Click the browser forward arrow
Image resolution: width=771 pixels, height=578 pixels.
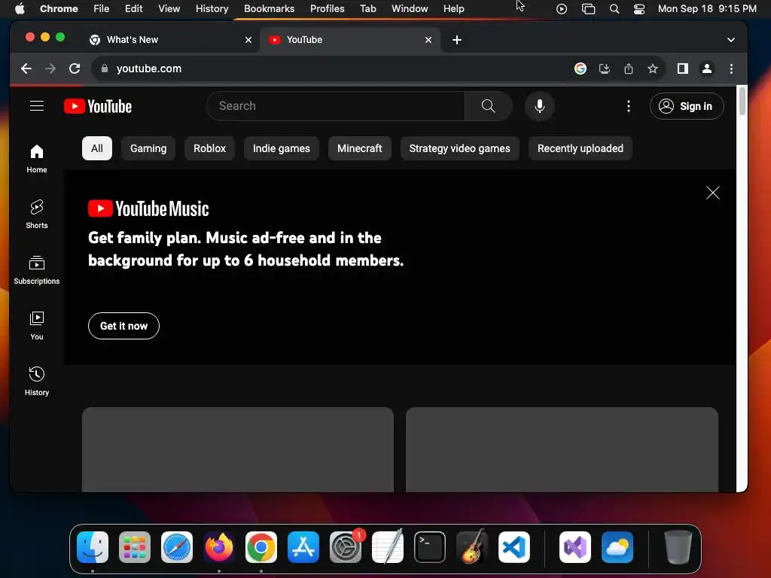[x=50, y=68]
